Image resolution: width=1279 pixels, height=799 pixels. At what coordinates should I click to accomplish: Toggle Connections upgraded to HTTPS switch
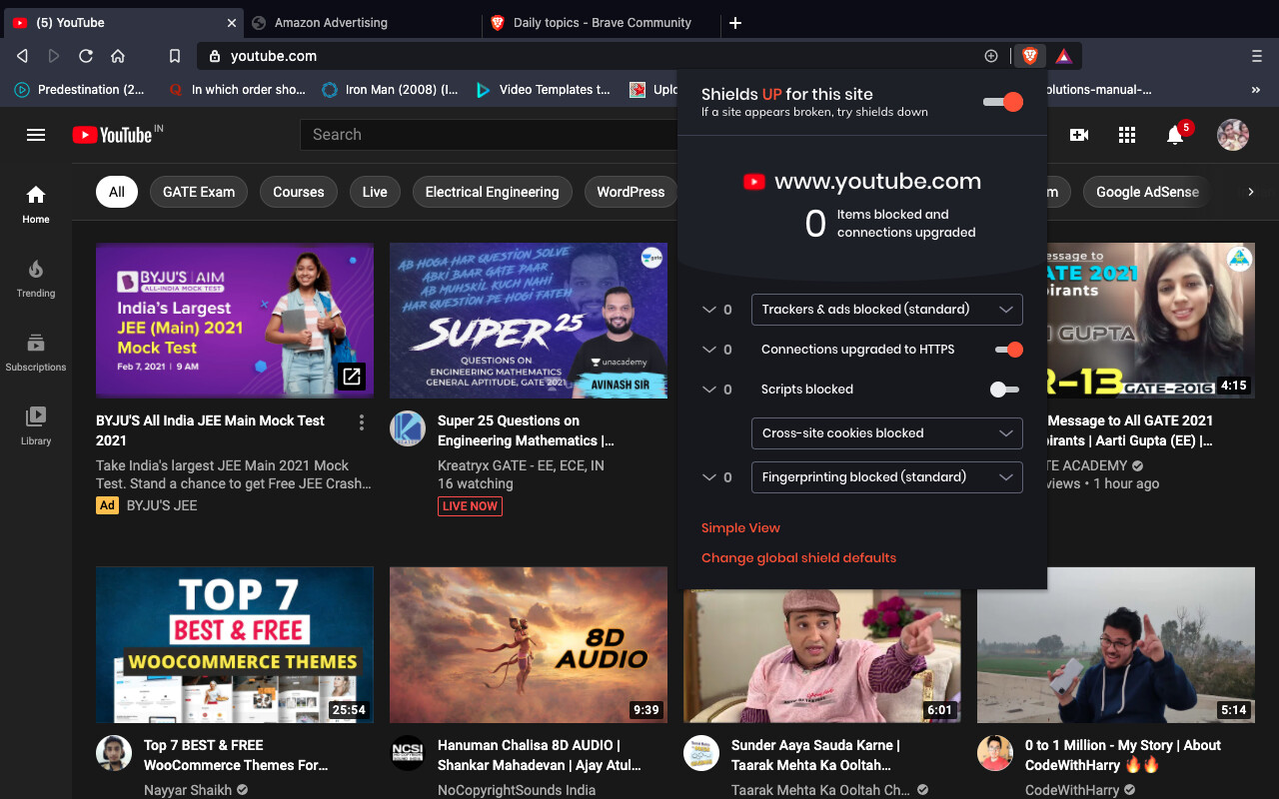pos(1009,350)
